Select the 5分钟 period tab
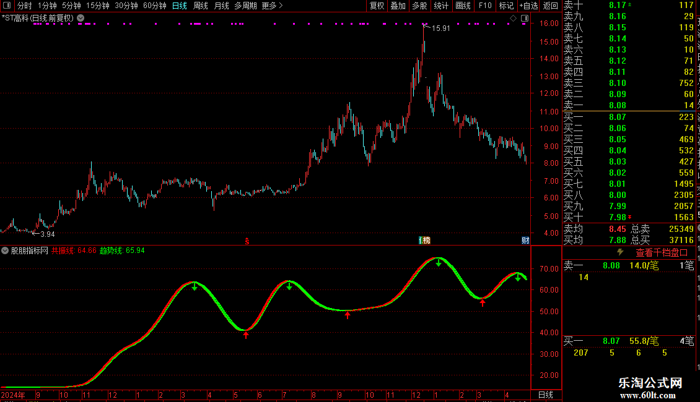This screenshot has height=402, width=700. pyautogui.click(x=71, y=6)
